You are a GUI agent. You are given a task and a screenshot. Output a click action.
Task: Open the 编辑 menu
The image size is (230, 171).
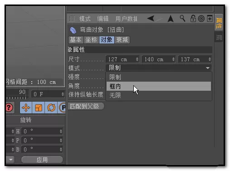click(x=103, y=19)
